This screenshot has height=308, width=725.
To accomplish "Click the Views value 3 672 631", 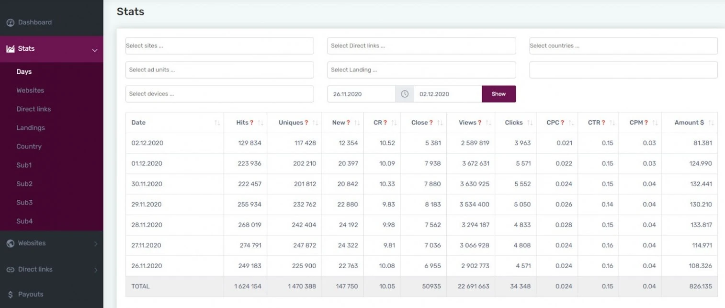I will click(476, 163).
